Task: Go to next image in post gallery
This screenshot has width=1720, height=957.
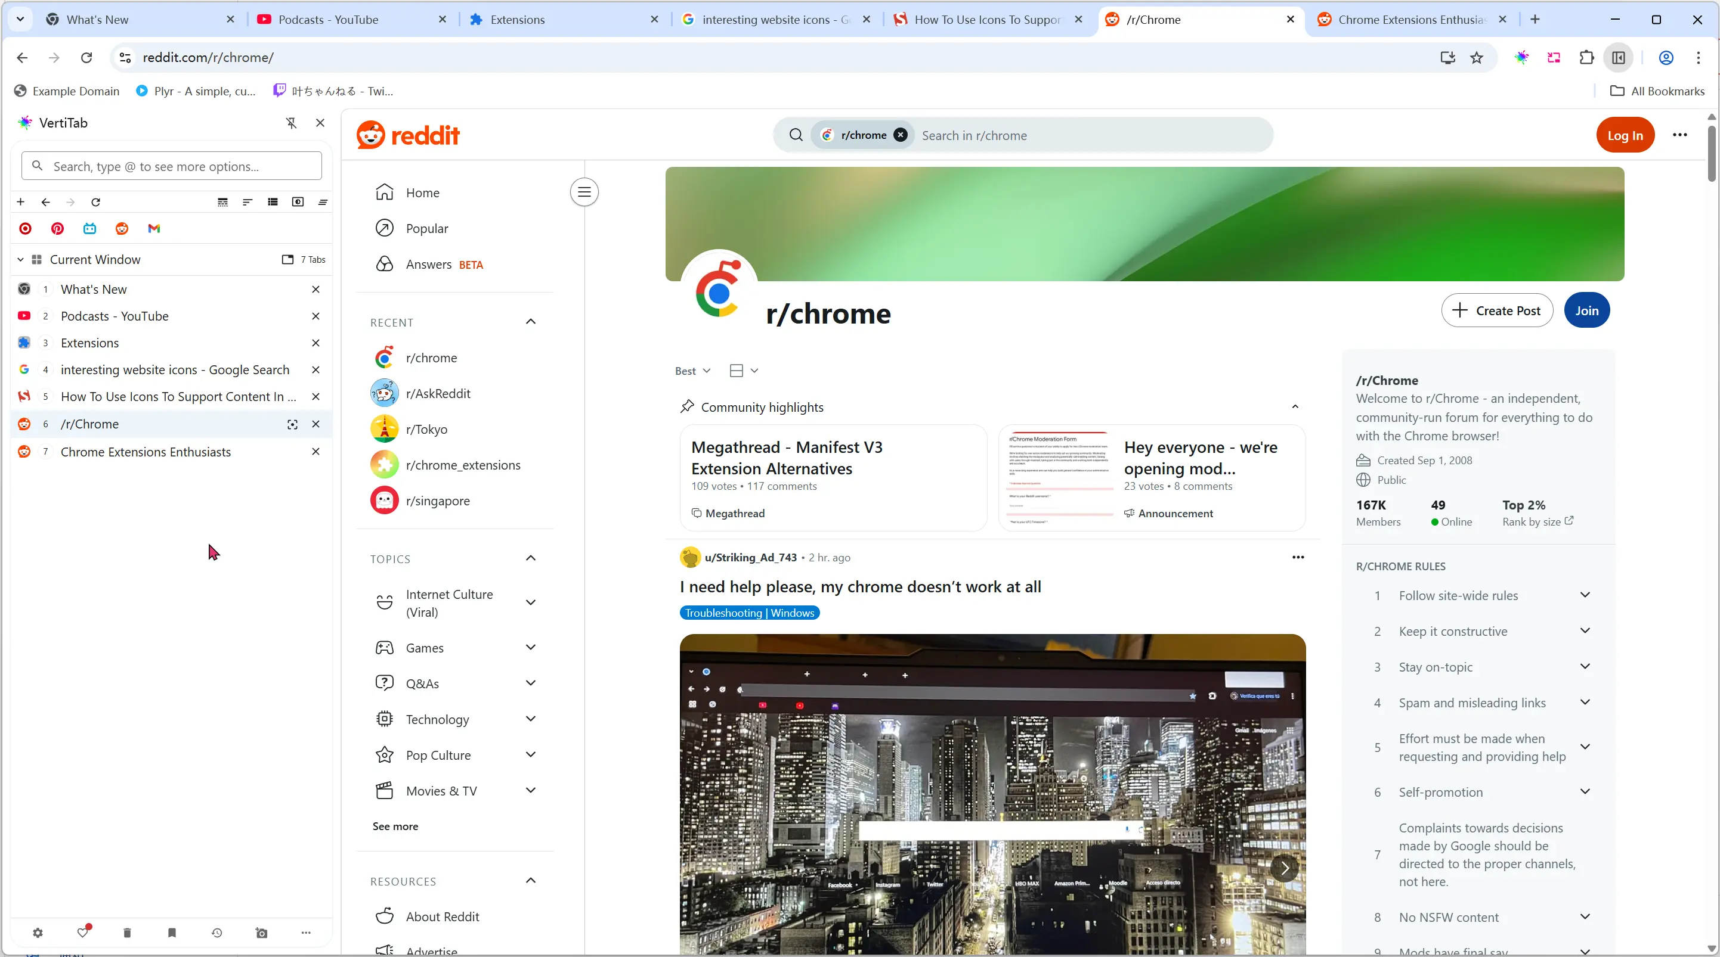Action: (1283, 868)
